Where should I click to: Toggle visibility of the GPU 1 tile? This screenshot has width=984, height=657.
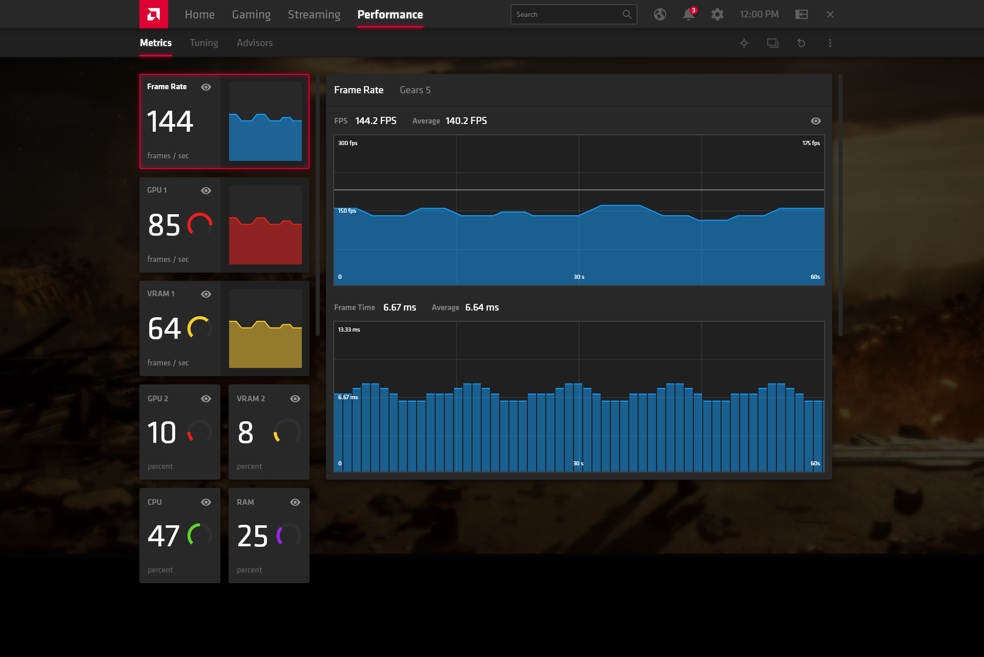tap(206, 190)
